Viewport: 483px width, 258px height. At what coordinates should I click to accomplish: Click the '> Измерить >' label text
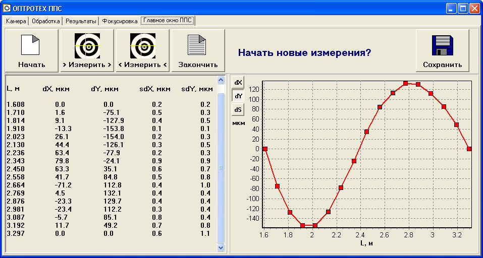click(x=87, y=65)
